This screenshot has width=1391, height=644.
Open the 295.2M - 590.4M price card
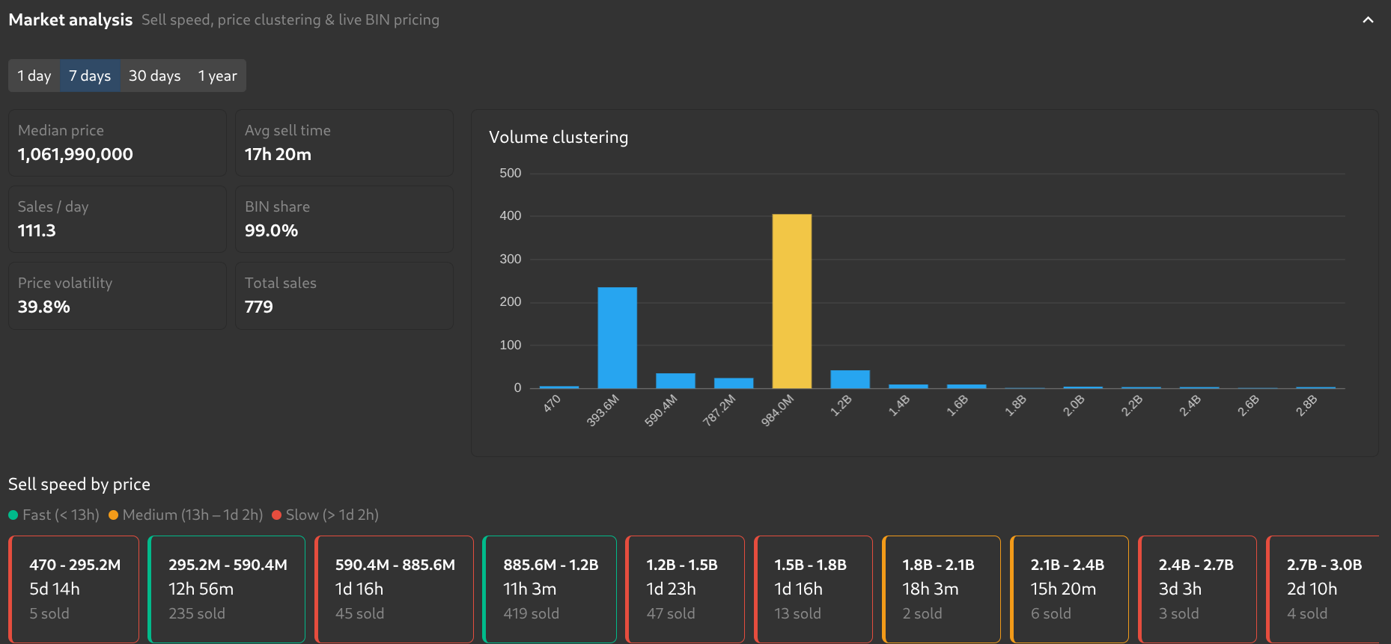click(x=227, y=589)
